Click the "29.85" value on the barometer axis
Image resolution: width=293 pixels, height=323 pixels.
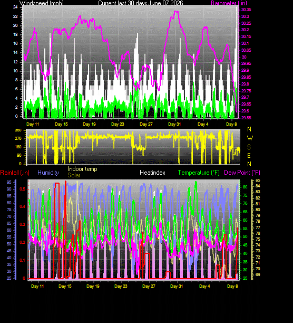coord(246,77)
